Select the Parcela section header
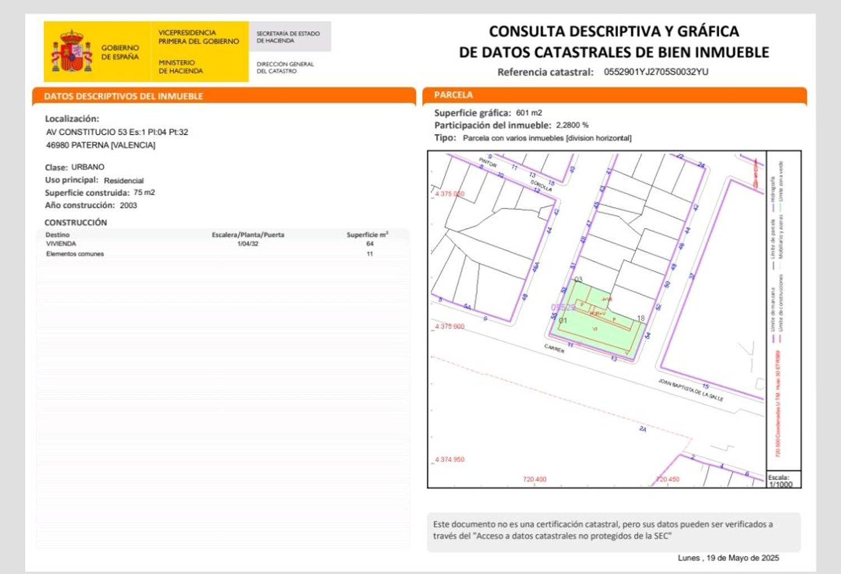Viewport: 841px width, 574px height. click(x=454, y=95)
